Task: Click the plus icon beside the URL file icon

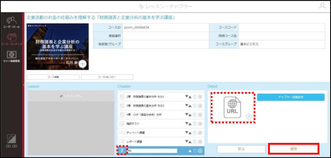Action: click(249, 116)
